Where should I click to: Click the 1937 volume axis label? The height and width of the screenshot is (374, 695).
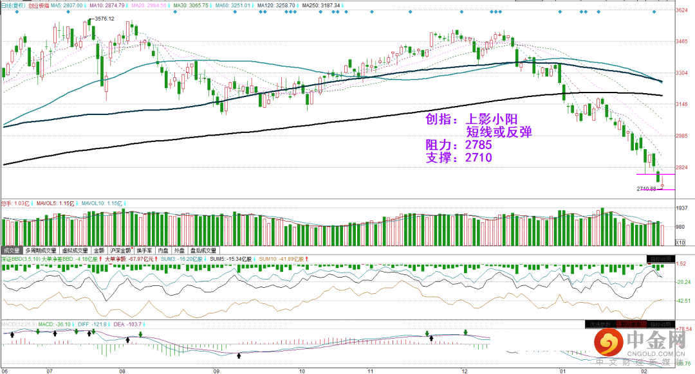click(681, 208)
